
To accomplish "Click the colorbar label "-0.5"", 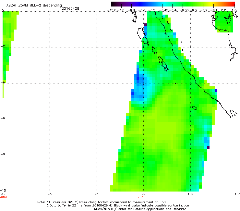I will 152,10.
